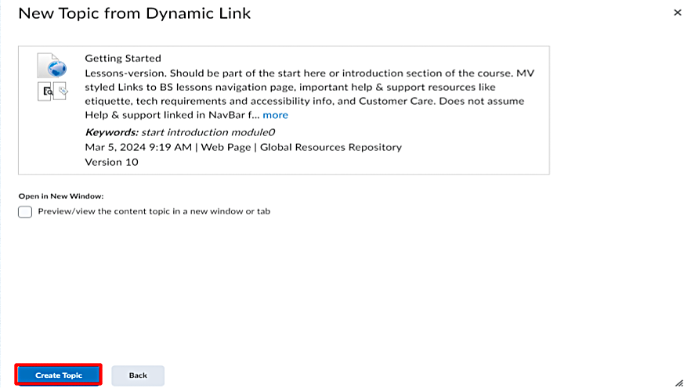This screenshot has width=687, height=388.
Task: Open the preview magnifier icon under the globe
Action: point(45,92)
